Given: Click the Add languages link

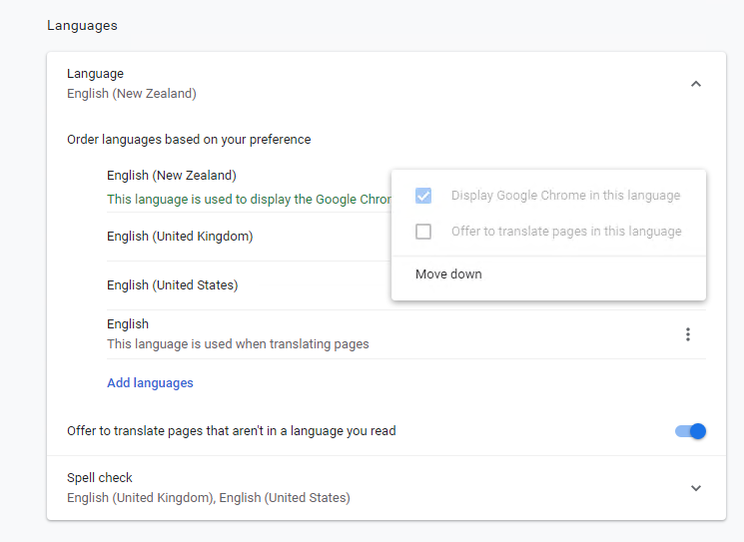Looking at the screenshot, I should [150, 382].
